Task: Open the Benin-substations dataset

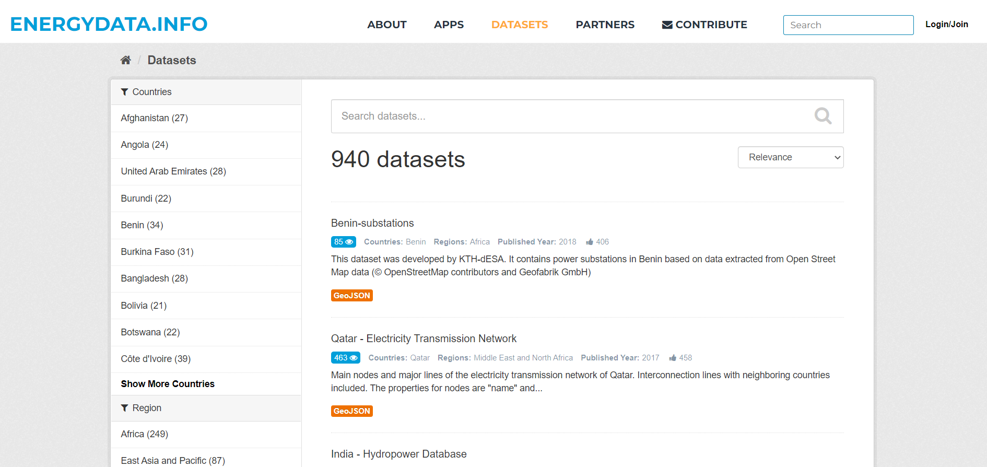Action: [372, 223]
